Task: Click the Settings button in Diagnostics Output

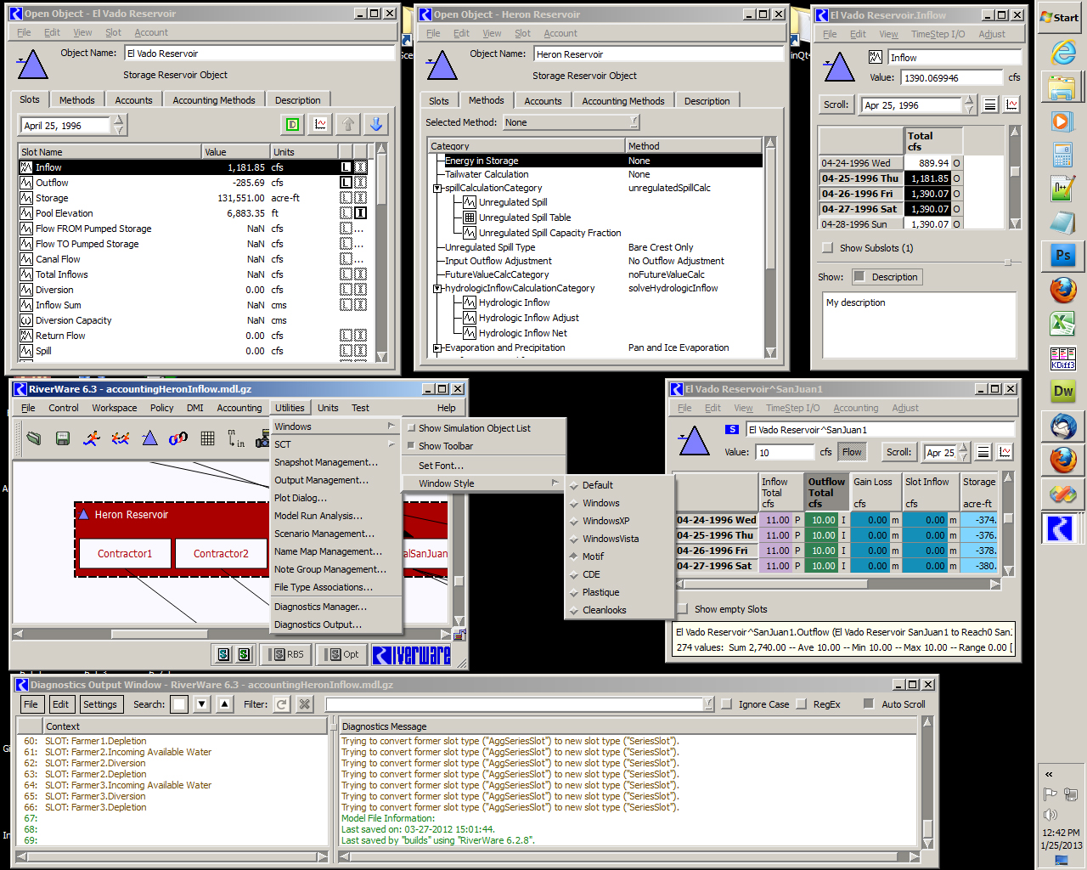Action: point(100,704)
